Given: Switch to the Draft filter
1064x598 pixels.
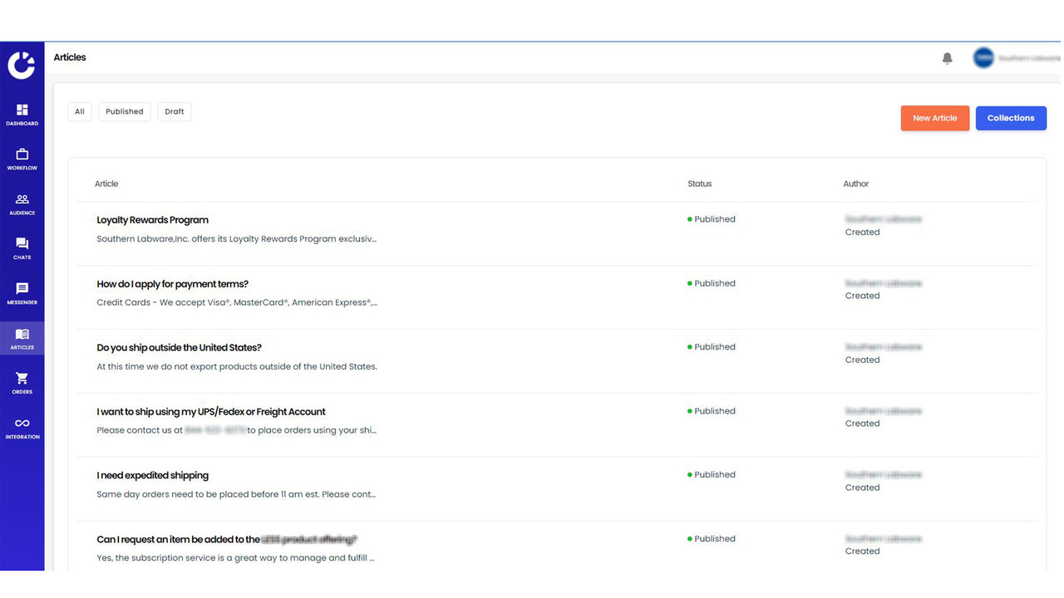Looking at the screenshot, I should pyautogui.click(x=174, y=111).
